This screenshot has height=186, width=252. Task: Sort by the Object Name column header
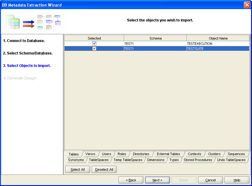click(218, 38)
